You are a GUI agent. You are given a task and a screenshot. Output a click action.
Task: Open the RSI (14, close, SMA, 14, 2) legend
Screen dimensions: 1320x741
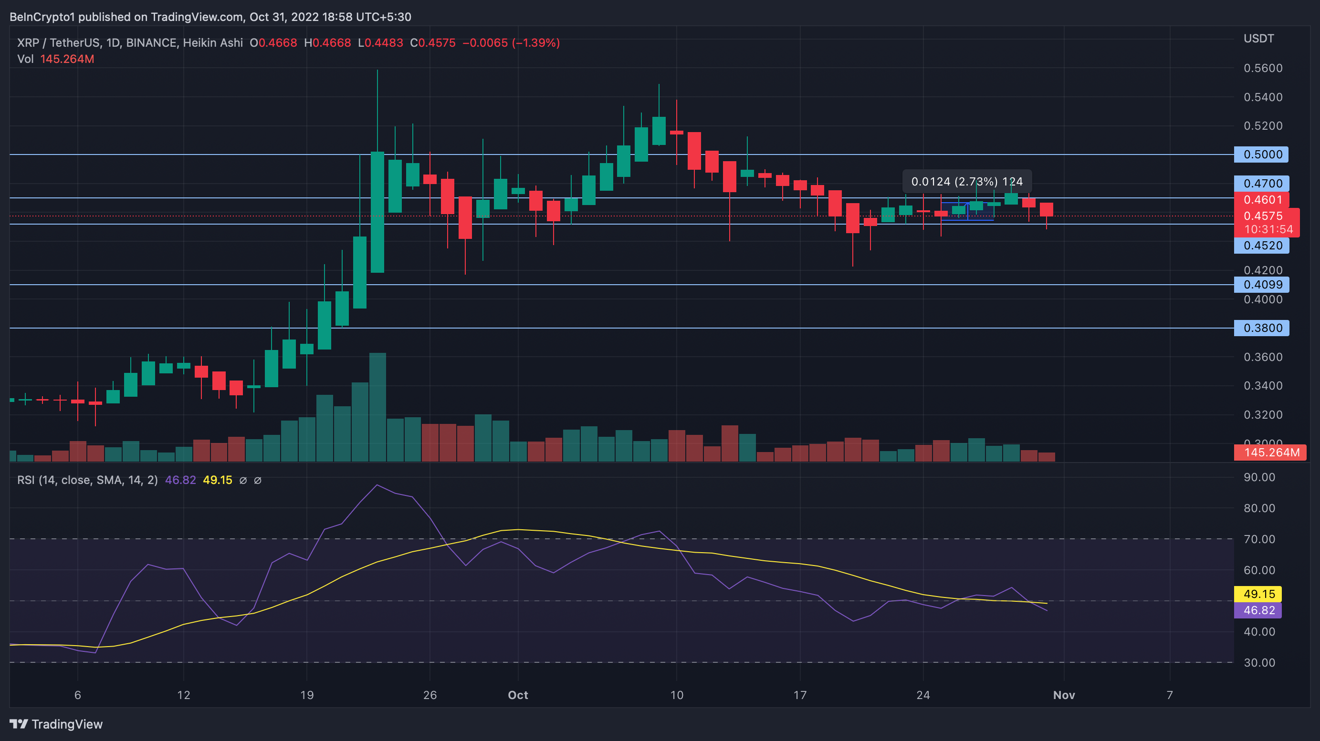click(87, 480)
